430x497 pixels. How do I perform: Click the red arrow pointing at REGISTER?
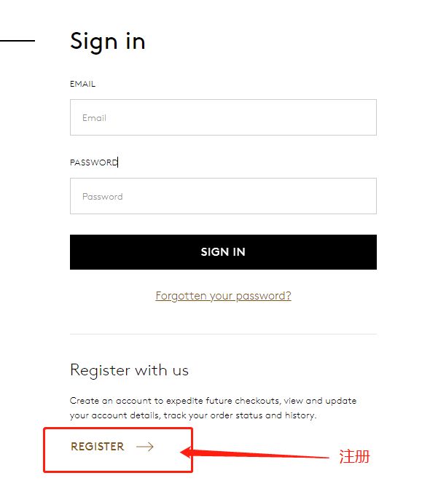[x=254, y=453]
